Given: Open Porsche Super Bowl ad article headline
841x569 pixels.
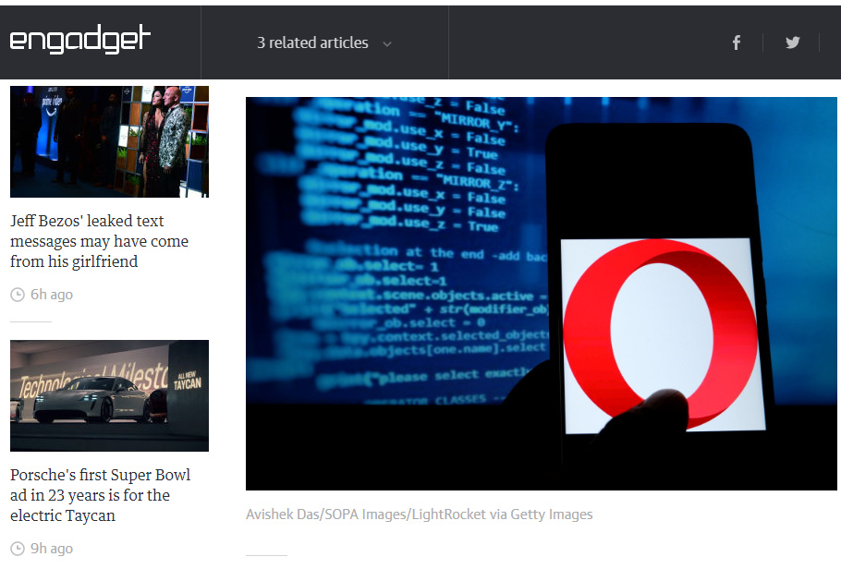Looking at the screenshot, I should tap(100, 495).
